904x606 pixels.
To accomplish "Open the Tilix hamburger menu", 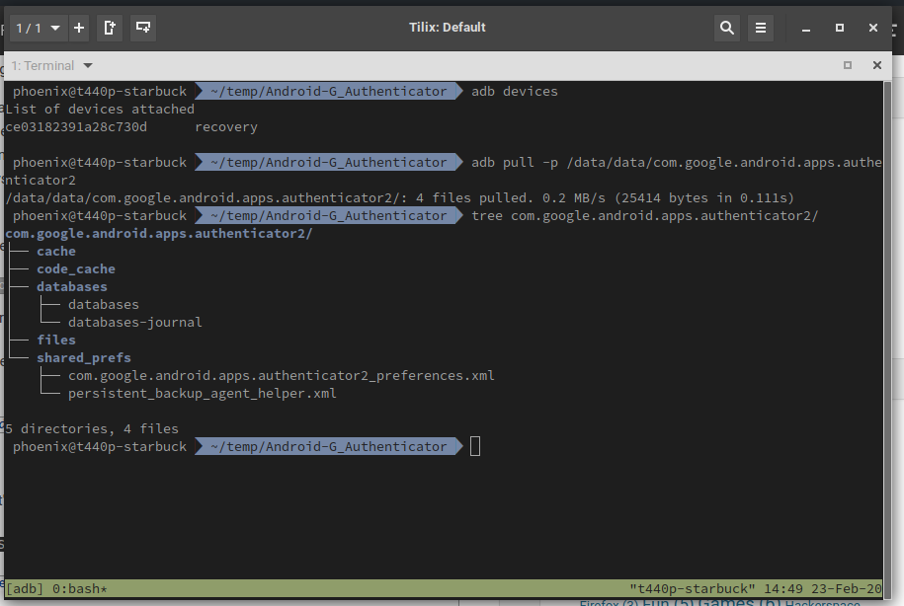I will tap(761, 28).
